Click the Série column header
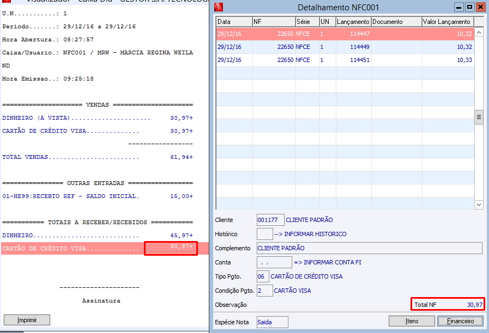The width and height of the screenshot is (489, 333). click(307, 22)
